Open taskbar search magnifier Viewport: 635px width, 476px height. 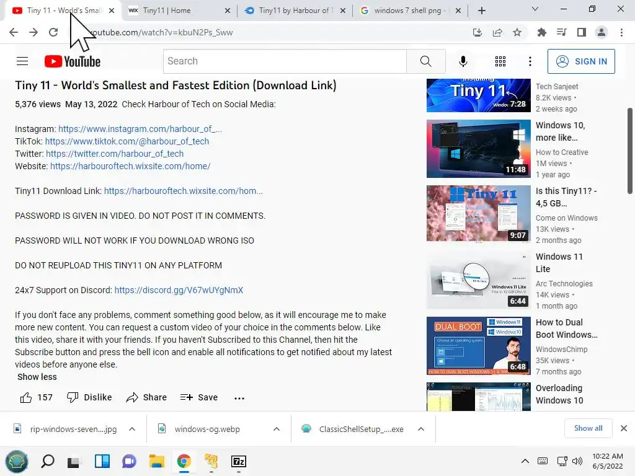(47, 461)
